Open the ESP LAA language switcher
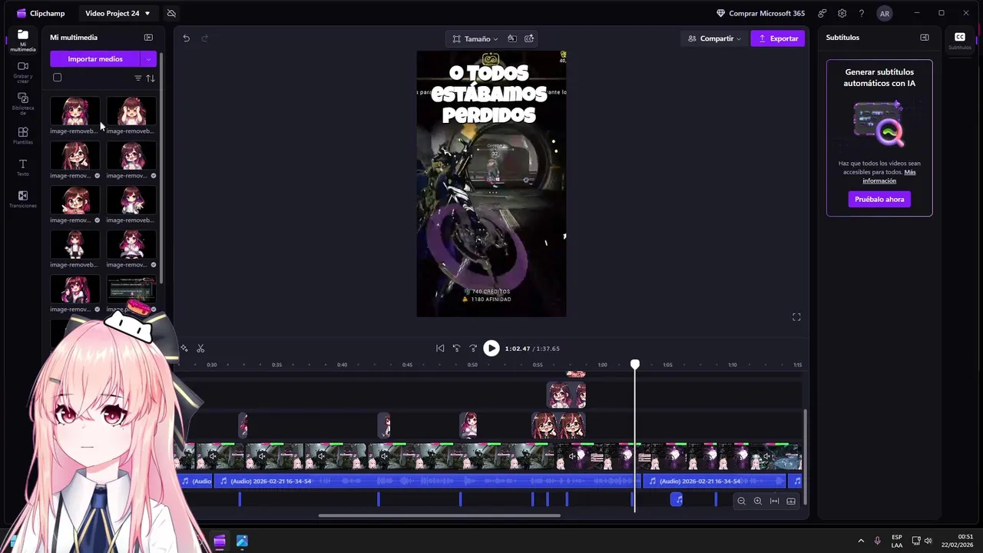The height and width of the screenshot is (553, 983). [897, 541]
